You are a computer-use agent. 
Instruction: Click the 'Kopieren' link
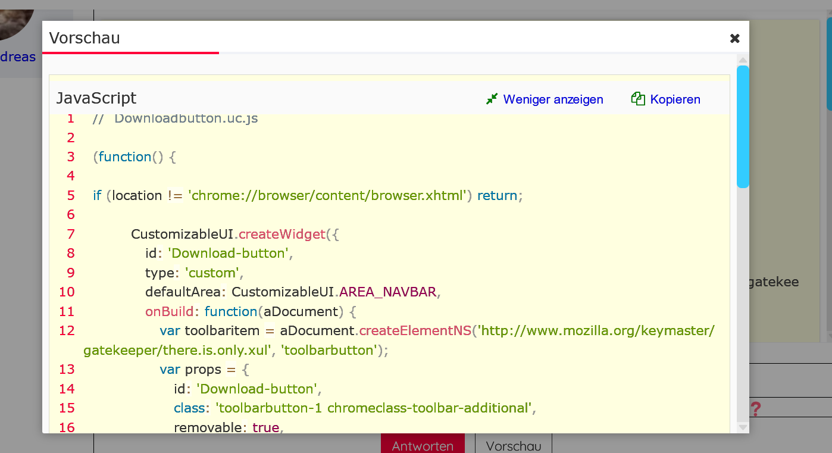[675, 99]
